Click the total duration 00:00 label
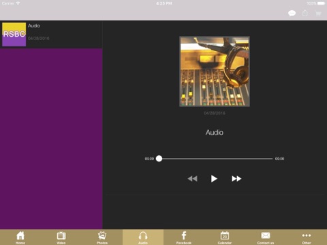This screenshot has height=245, width=327. tap(279, 159)
